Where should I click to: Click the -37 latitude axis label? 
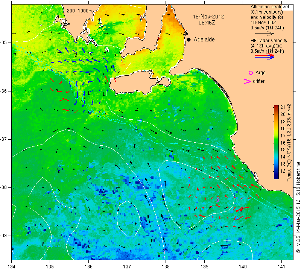click(4, 139)
